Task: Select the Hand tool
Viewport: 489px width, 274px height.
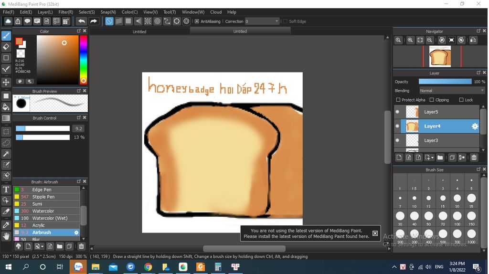Action: point(6,236)
